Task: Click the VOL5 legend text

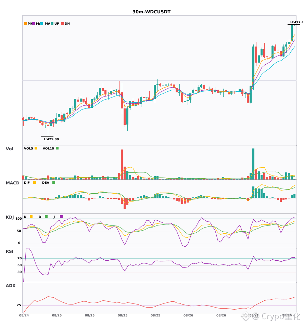Action: click(x=28, y=148)
